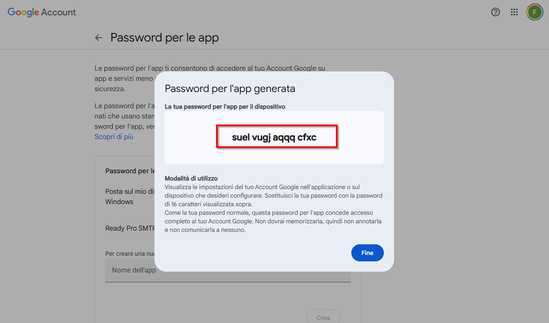This screenshot has width=549, height=323.
Task: Click the profile avatar with letter F
Action: pyautogui.click(x=534, y=12)
